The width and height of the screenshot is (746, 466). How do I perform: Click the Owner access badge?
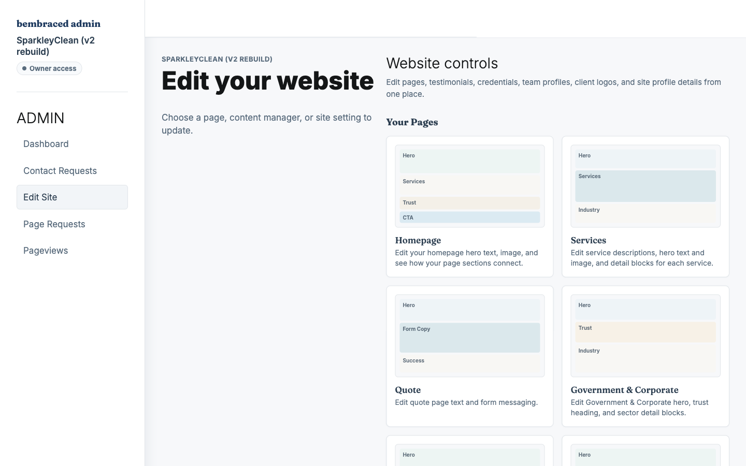[49, 68]
